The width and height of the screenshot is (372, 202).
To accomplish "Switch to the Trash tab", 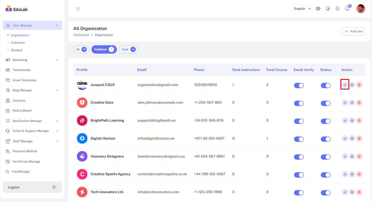I will click(x=128, y=49).
